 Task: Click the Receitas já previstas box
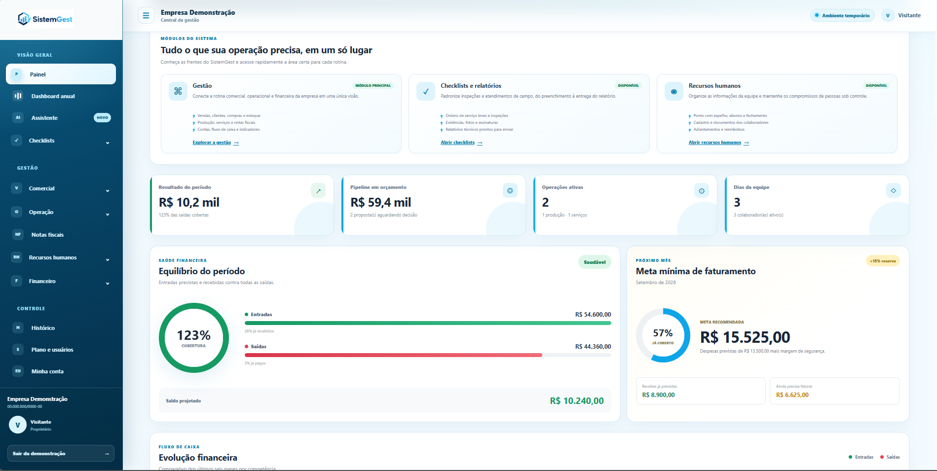pyautogui.click(x=701, y=391)
